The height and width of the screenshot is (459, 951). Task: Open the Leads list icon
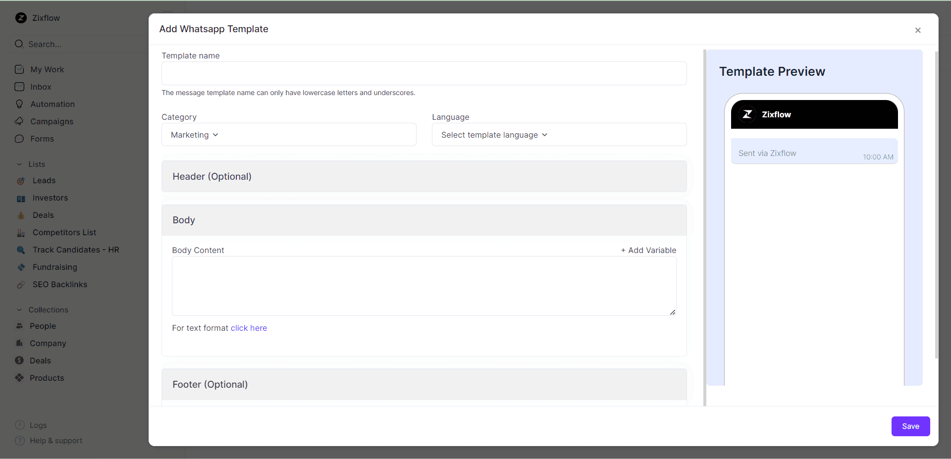[x=21, y=181]
